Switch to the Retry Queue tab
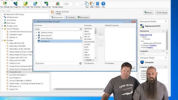The height and width of the screenshot is (100, 178). 83,17
